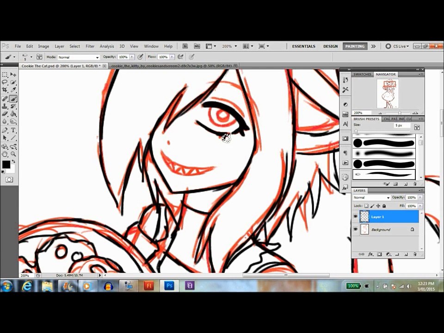Screen dimensions: 444x333
Task: Create a new adjustment layer
Action: [x=388, y=254]
